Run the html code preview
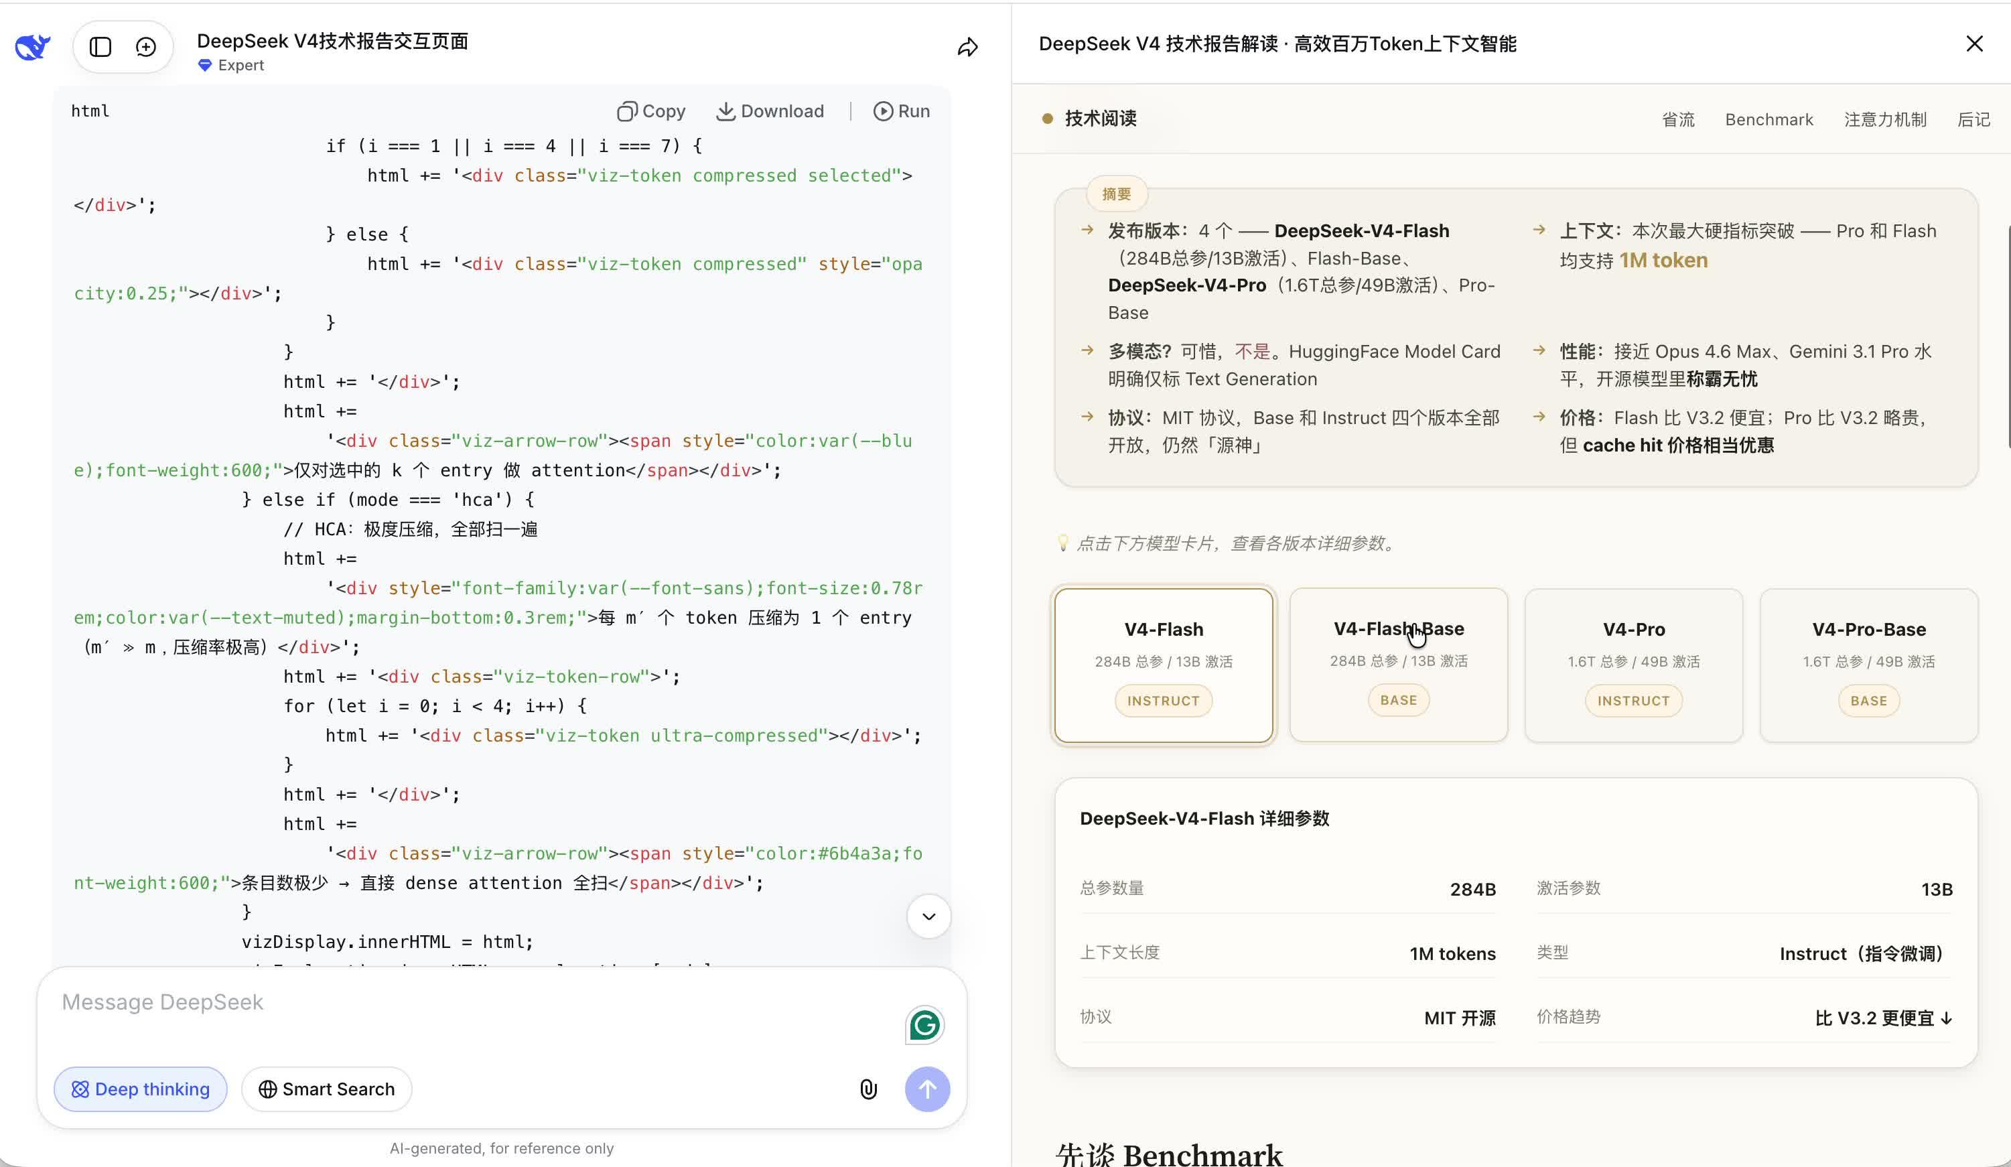 coord(901,111)
